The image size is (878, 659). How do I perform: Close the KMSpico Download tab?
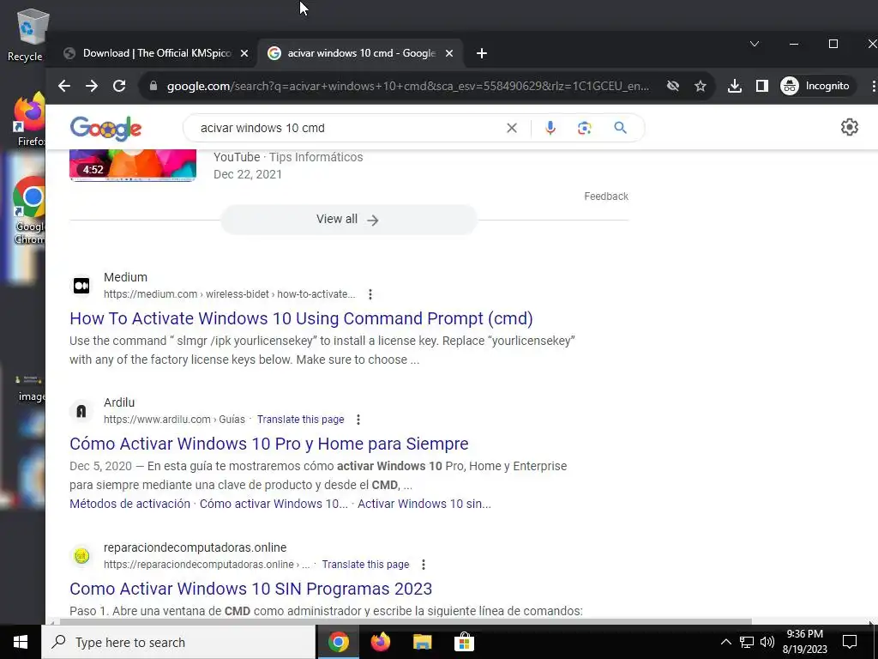(x=244, y=53)
